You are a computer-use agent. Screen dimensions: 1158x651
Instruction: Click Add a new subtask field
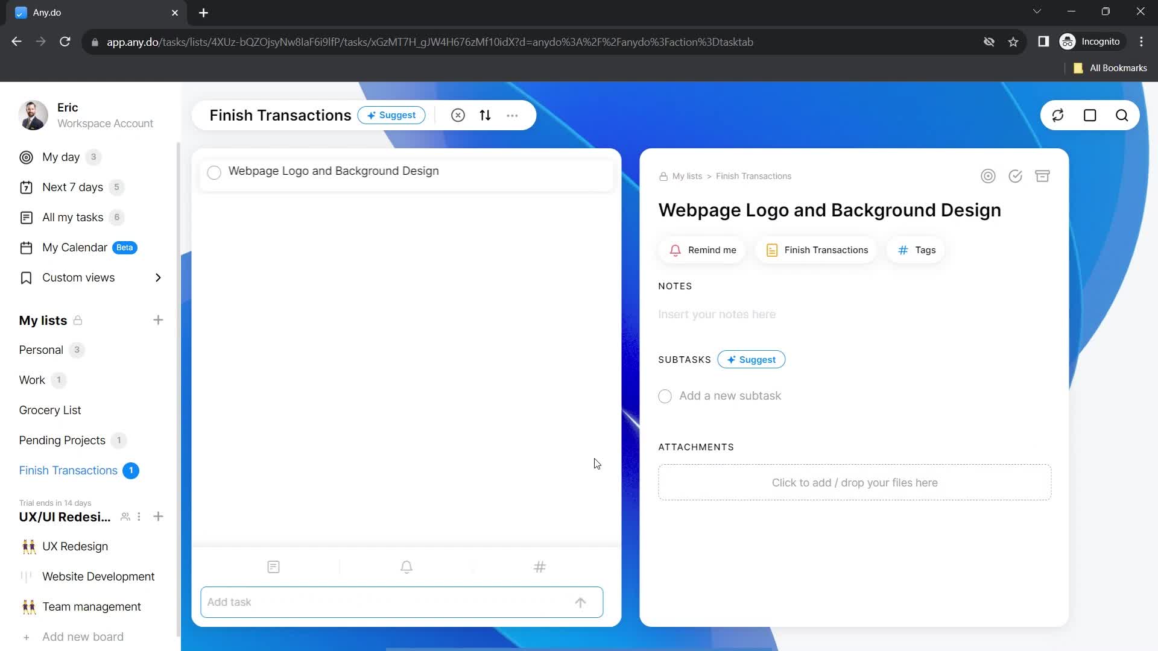[730, 395]
